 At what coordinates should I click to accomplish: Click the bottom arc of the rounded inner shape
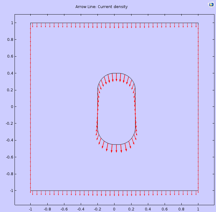pyautogui.click(x=116, y=145)
